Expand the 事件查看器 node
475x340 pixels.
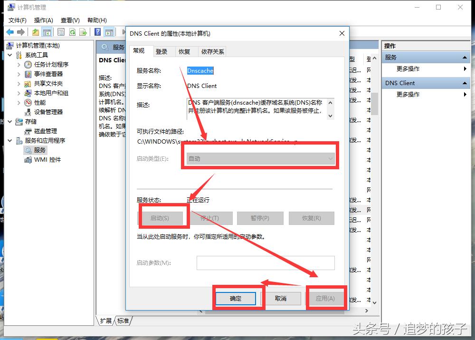[19, 74]
